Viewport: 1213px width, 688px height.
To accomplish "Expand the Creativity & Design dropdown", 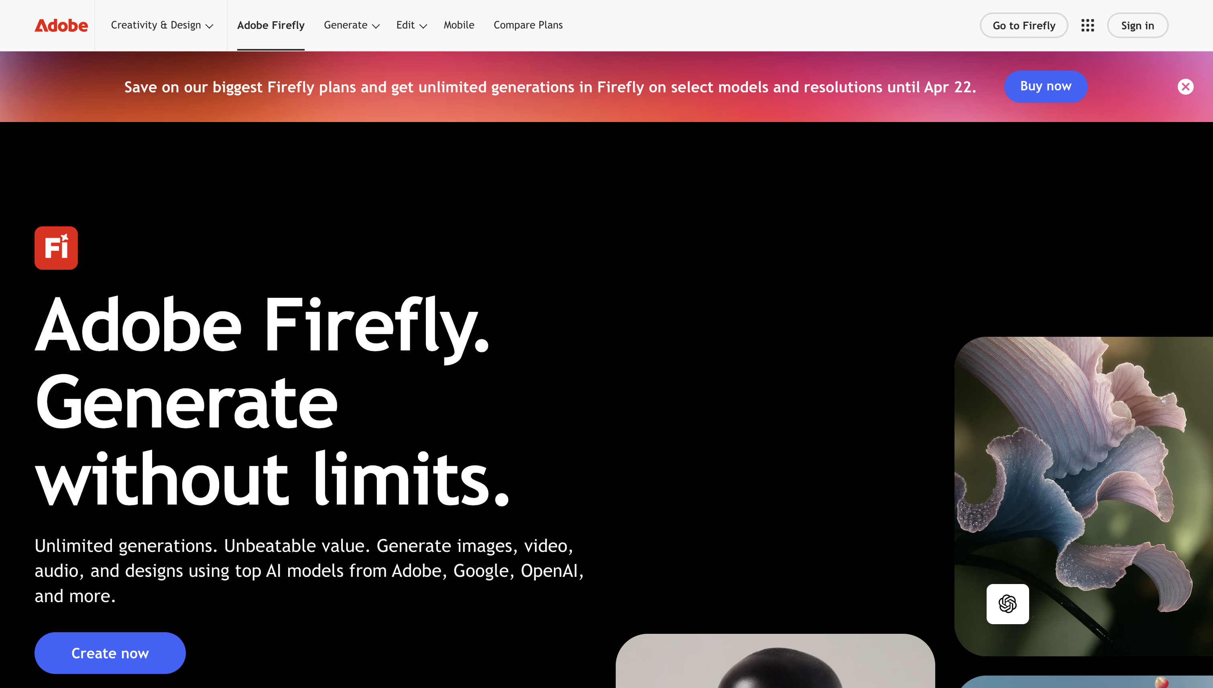I will coord(162,25).
